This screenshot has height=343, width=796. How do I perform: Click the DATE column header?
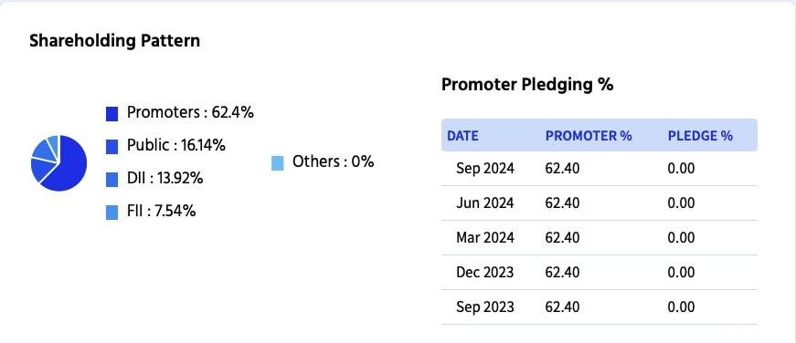[x=462, y=136]
